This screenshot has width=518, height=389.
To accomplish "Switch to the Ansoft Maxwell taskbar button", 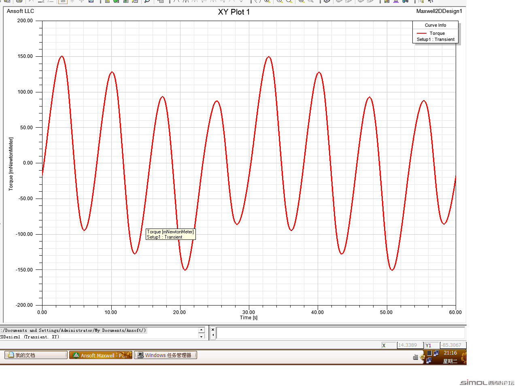I will tap(101, 355).
